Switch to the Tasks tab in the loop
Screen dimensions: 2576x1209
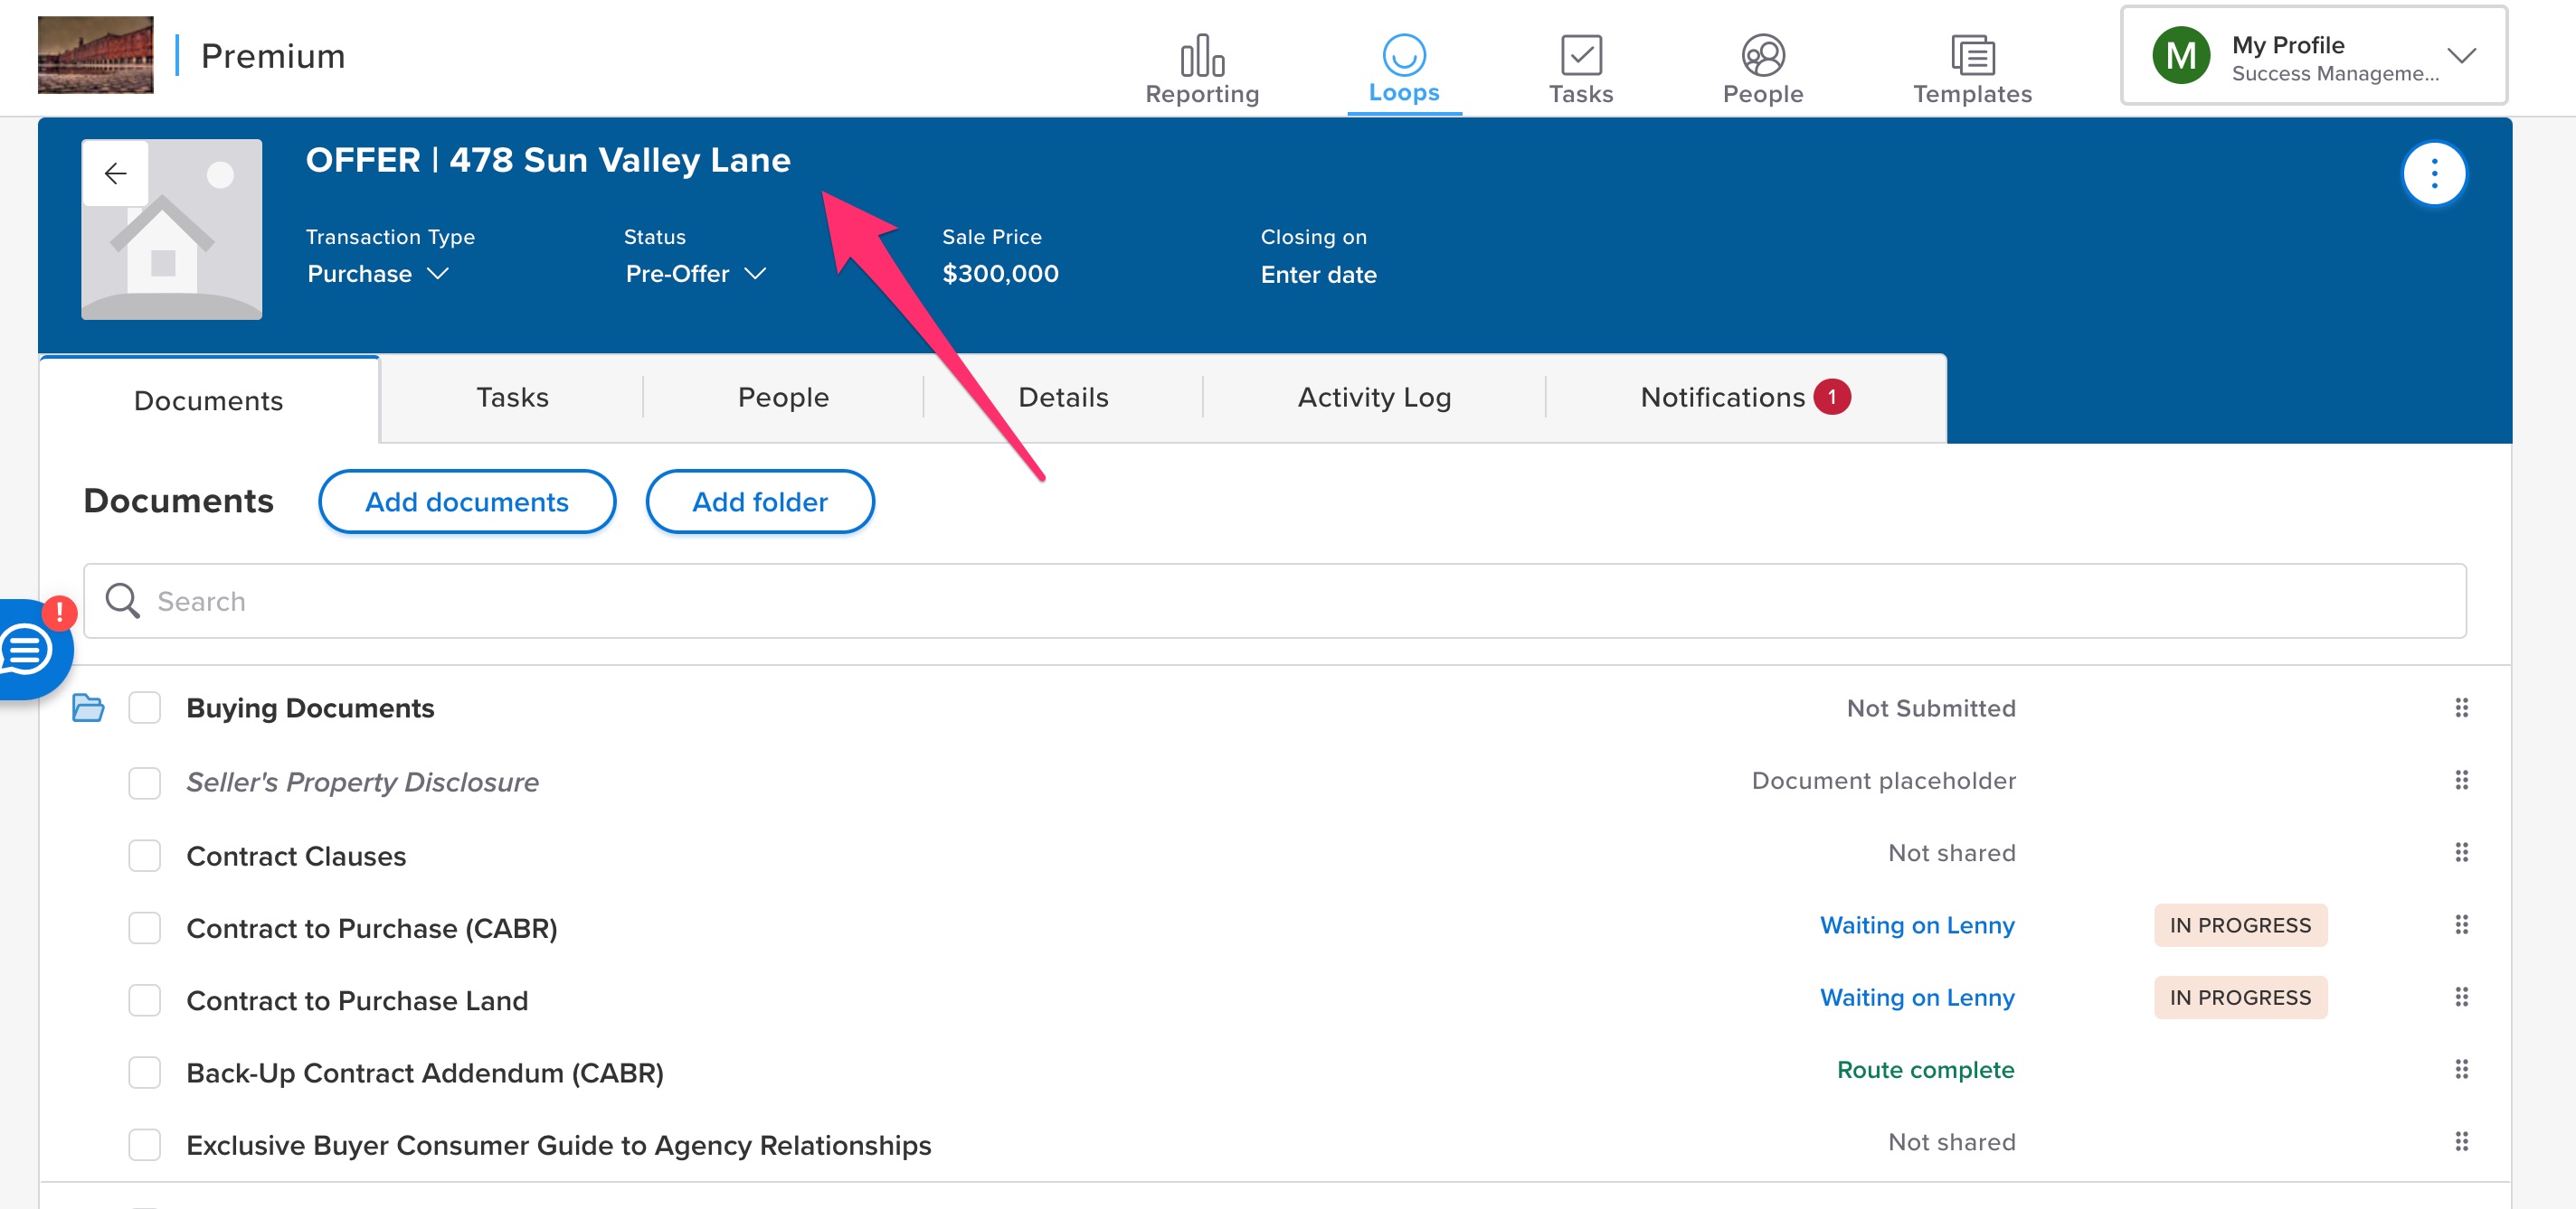(x=512, y=397)
